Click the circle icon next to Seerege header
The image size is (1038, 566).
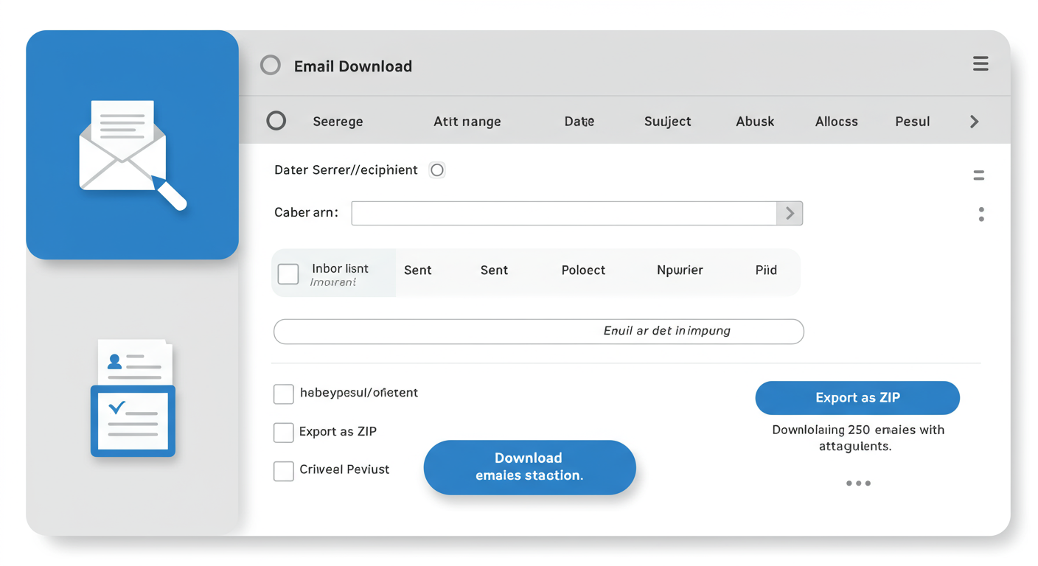[x=276, y=121]
